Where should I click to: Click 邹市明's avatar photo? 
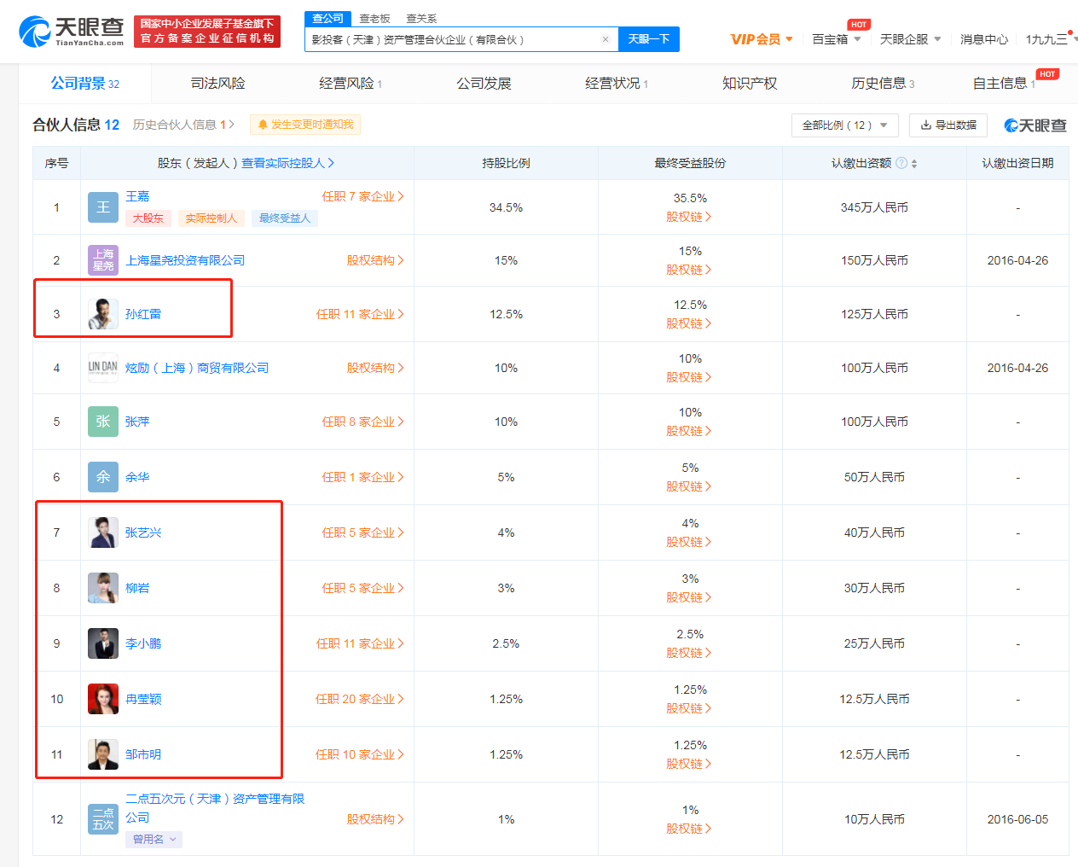coord(103,754)
